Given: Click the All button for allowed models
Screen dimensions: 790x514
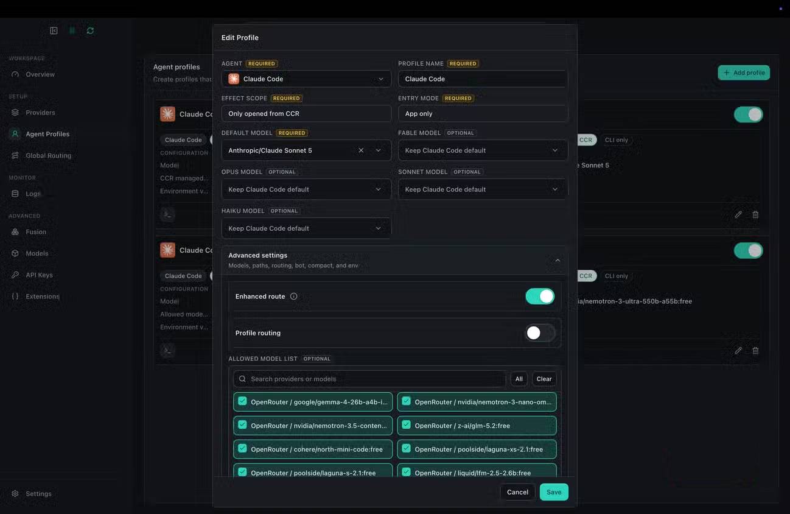Looking at the screenshot, I should pos(519,379).
